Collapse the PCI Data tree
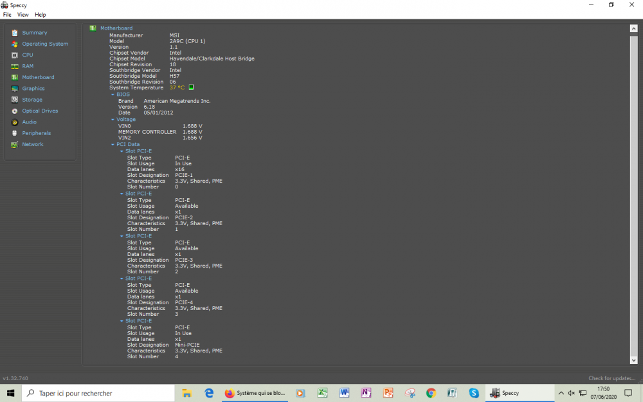The width and height of the screenshot is (643, 402). [x=113, y=145]
